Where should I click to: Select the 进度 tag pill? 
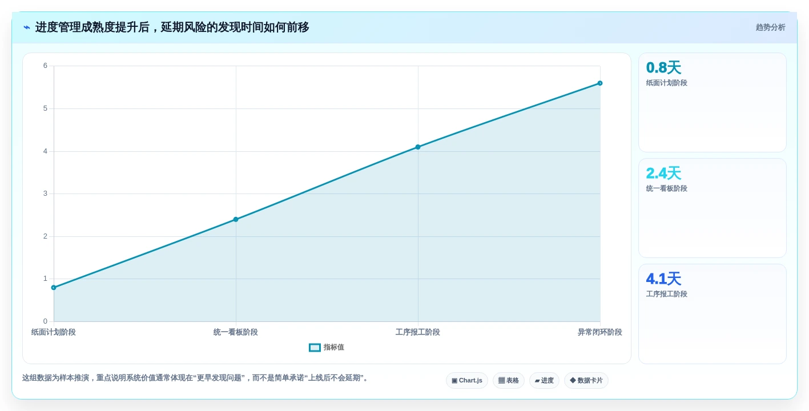click(x=544, y=381)
